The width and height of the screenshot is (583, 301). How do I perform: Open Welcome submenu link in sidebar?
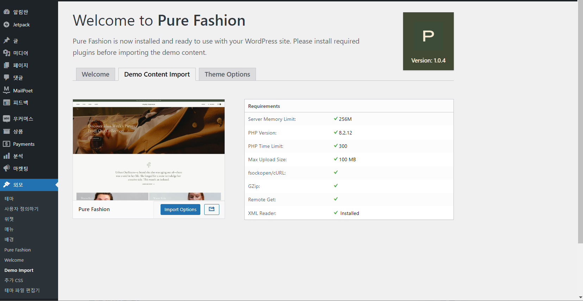[14, 260]
